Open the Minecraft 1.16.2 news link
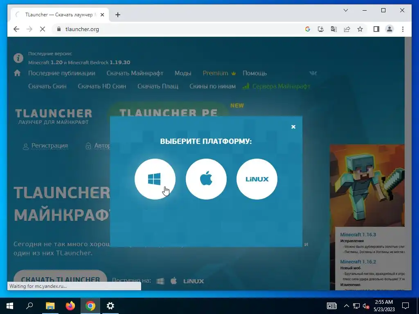Viewport: 419px width, 314px height. click(358, 262)
